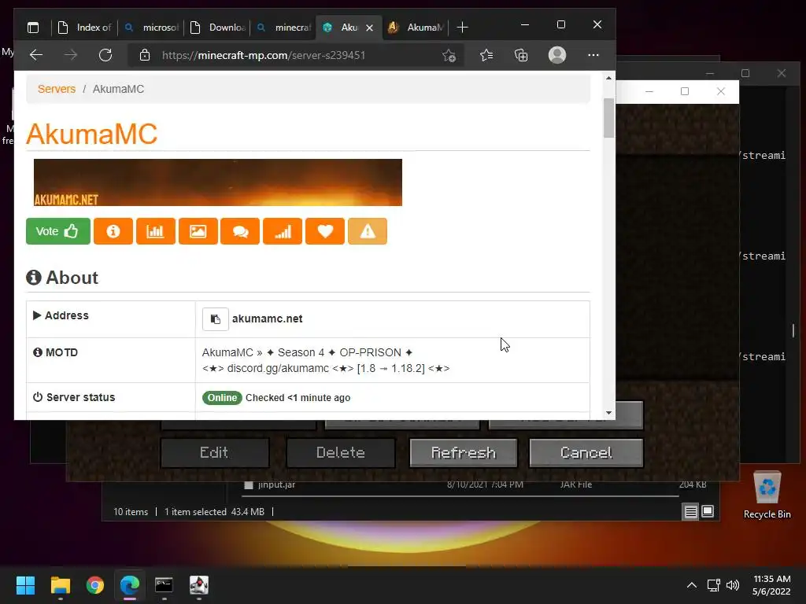Add this page to favorites star
The image size is (806, 604).
449,56
